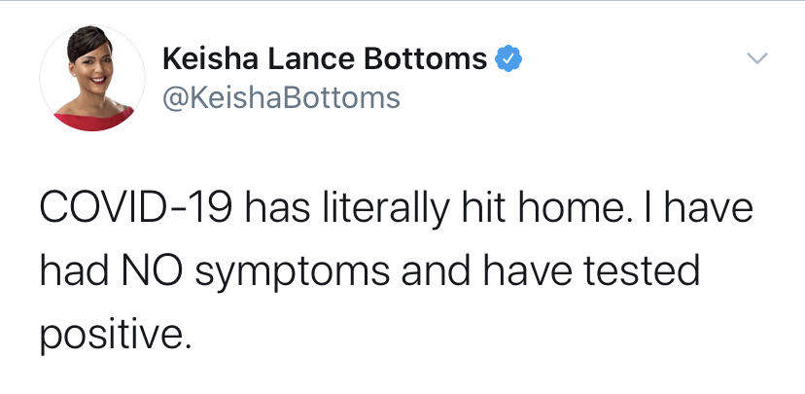This screenshot has height=394, width=805.
Task: Open the tweet options chevron menu
Action: [756, 57]
